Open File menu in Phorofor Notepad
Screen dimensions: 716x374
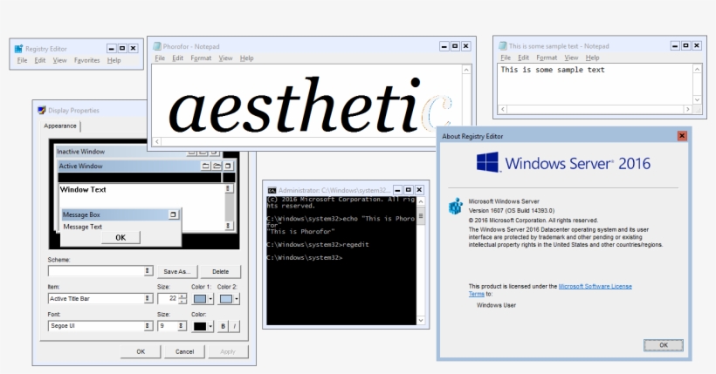click(x=160, y=58)
